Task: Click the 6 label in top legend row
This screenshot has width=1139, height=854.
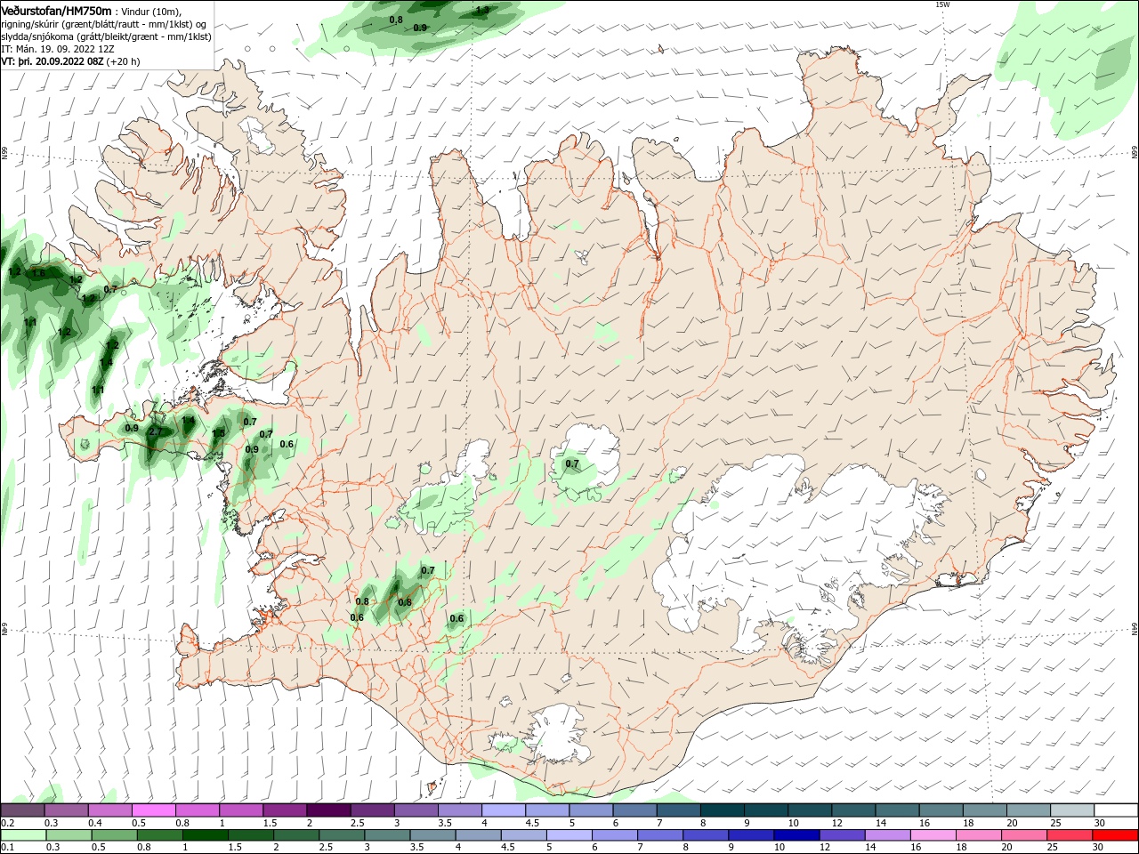Action: click(615, 823)
